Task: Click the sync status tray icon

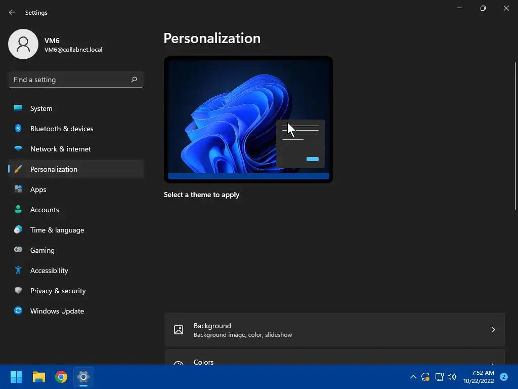Action: (425, 377)
